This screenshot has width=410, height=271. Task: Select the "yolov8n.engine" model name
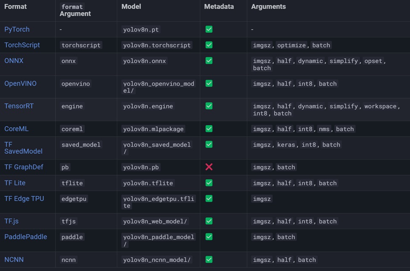148,106
